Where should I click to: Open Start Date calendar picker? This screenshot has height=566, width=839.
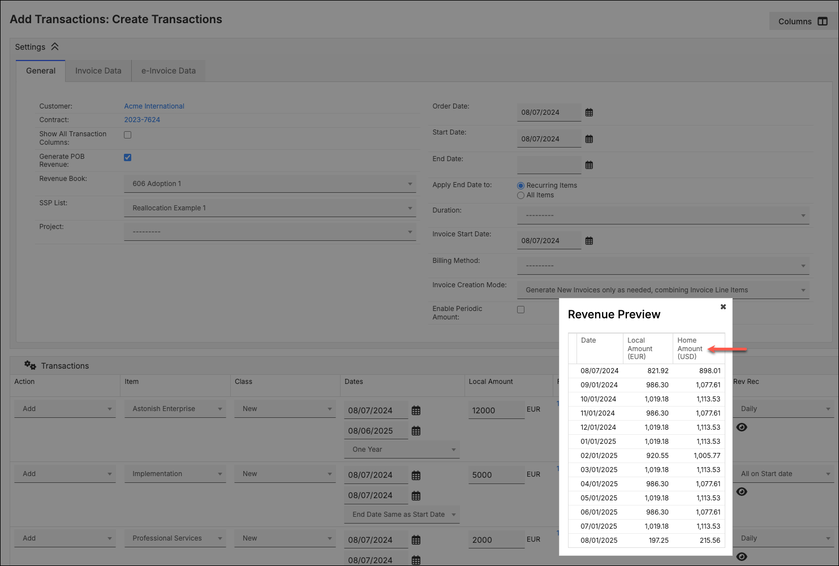[x=589, y=139]
